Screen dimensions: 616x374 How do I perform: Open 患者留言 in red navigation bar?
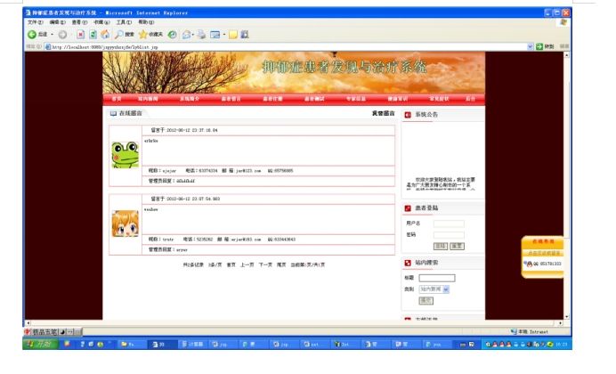pyautogui.click(x=231, y=99)
